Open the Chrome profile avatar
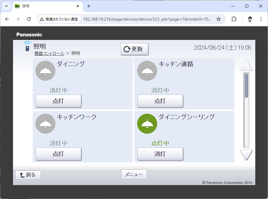 tap(250, 19)
